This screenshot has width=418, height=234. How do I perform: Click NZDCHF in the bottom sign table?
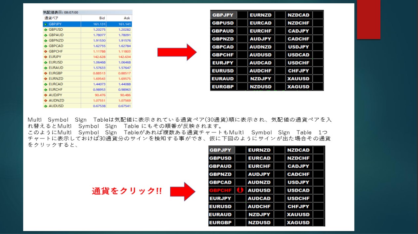[298, 158]
